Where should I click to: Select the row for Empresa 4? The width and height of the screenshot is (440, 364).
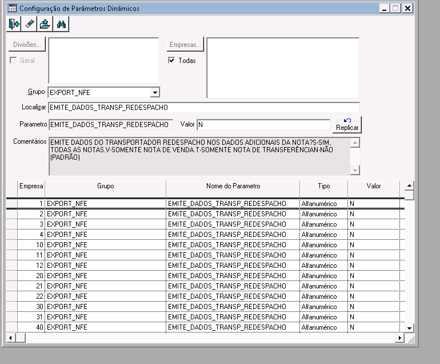pyautogui.click(x=205, y=235)
